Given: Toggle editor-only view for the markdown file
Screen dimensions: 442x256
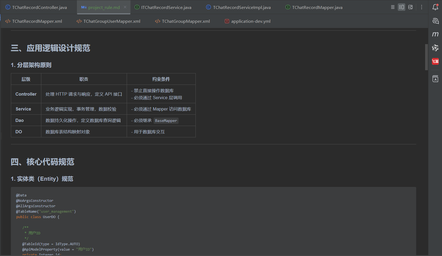Looking at the screenshot, I should pyautogui.click(x=393, y=7).
